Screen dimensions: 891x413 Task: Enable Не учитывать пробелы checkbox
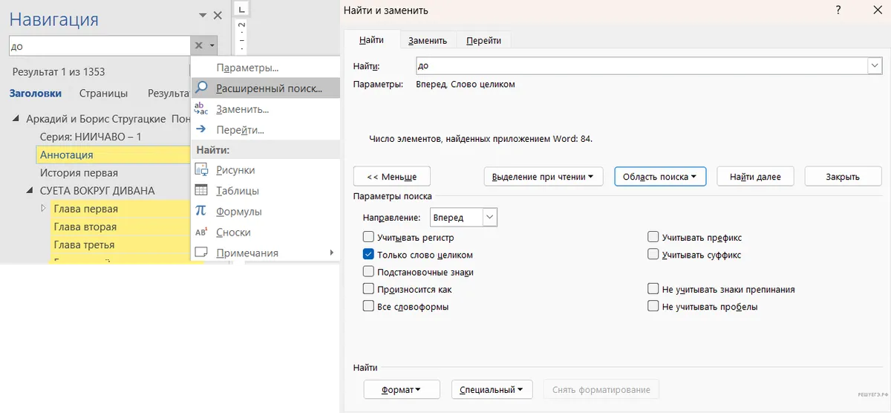(x=653, y=306)
